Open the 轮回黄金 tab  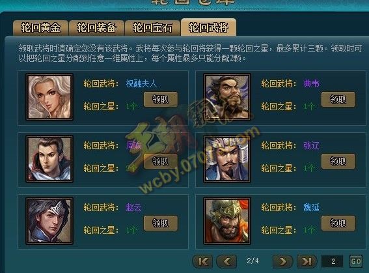click(41, 28)
